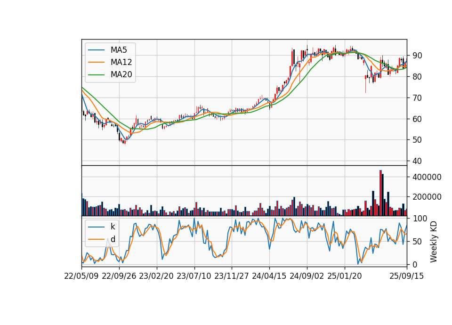Click the Weekly KD axis title

(x=433, y=242)
